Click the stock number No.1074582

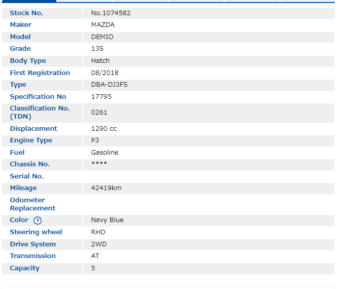(x=111, y=13)
